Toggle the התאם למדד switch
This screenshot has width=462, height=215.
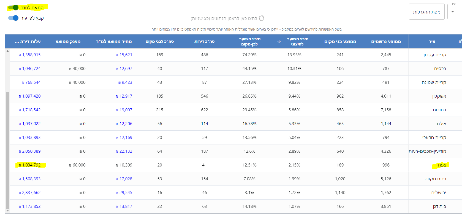(13, 7)
